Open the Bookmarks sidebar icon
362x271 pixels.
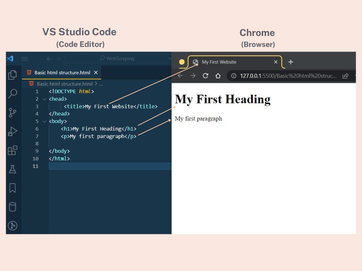click(x=13, y=188)
